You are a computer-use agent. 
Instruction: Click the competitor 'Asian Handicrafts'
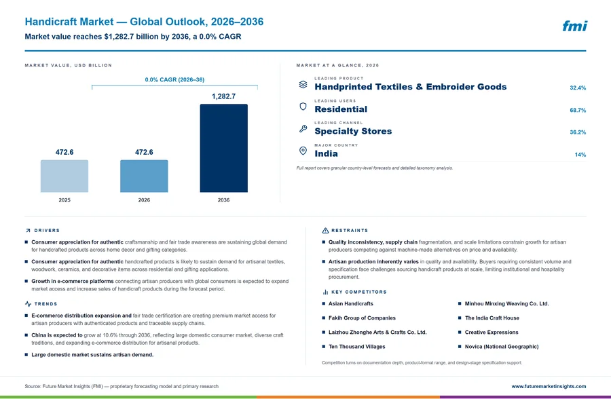(x=351, y=303)
